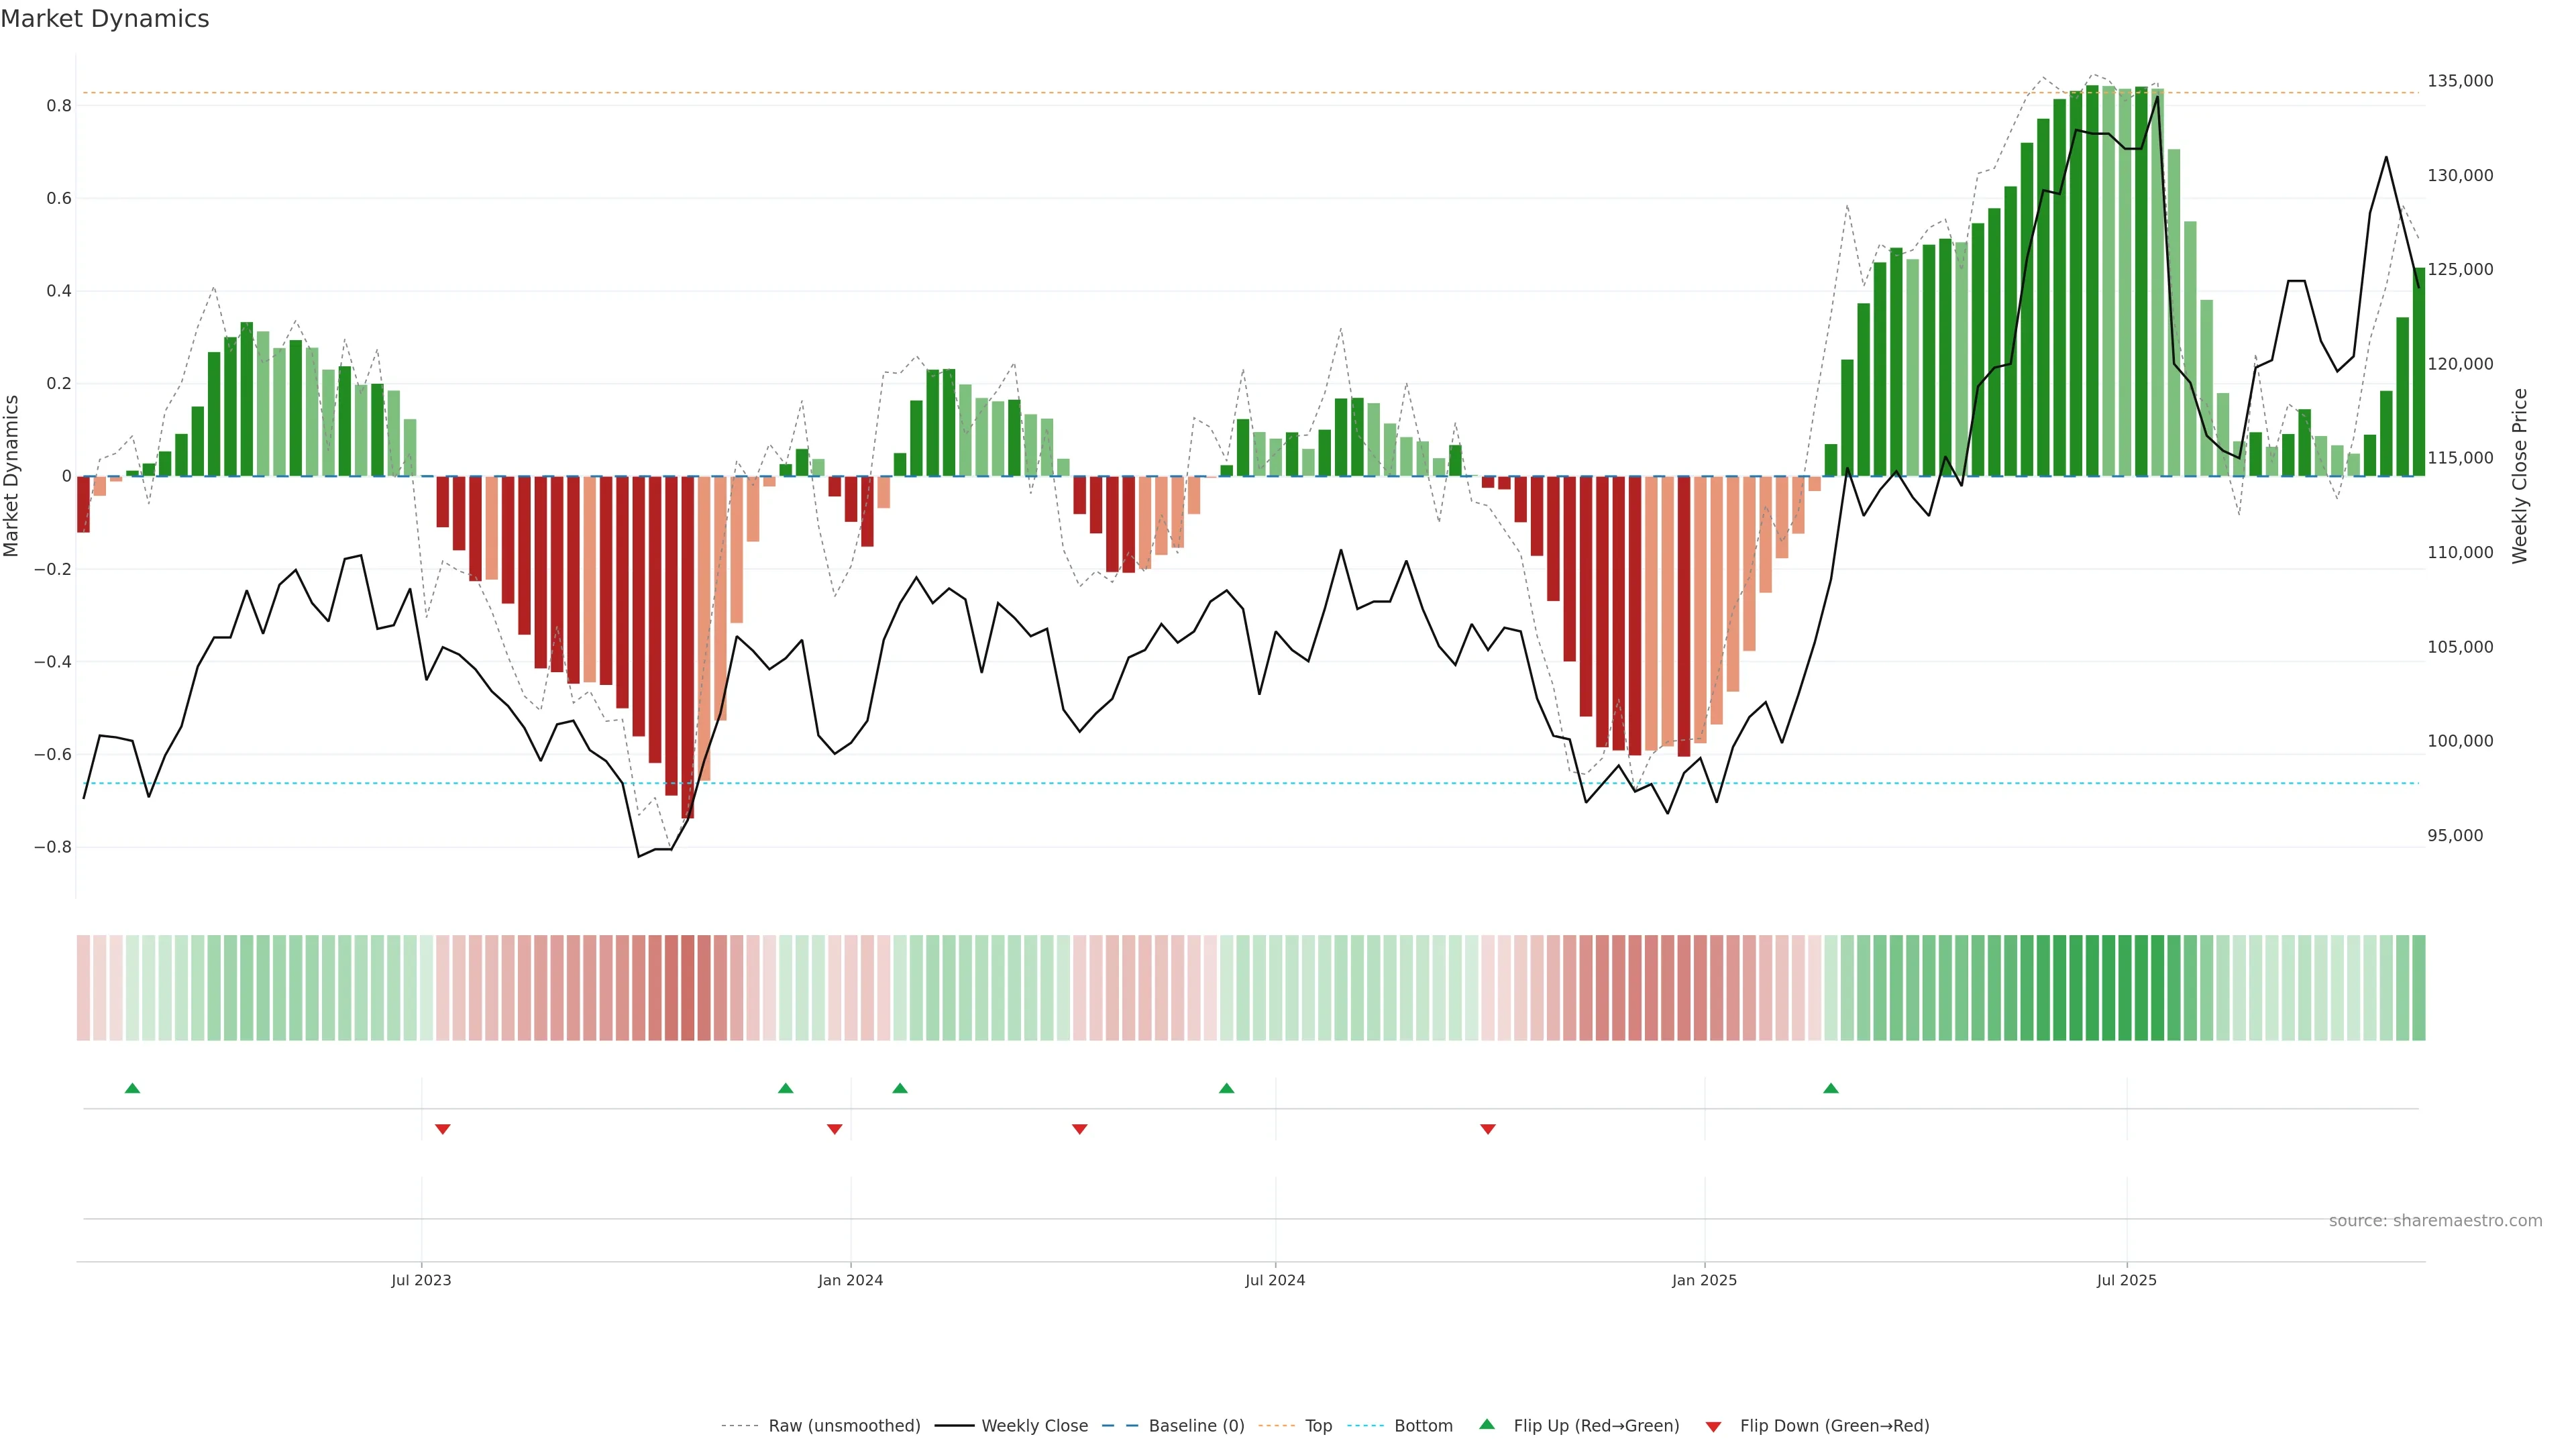The image size is (2576, 1449).
Task: Click the last red flip-down marker after Jul 2024
Action: [1488, 1129]
